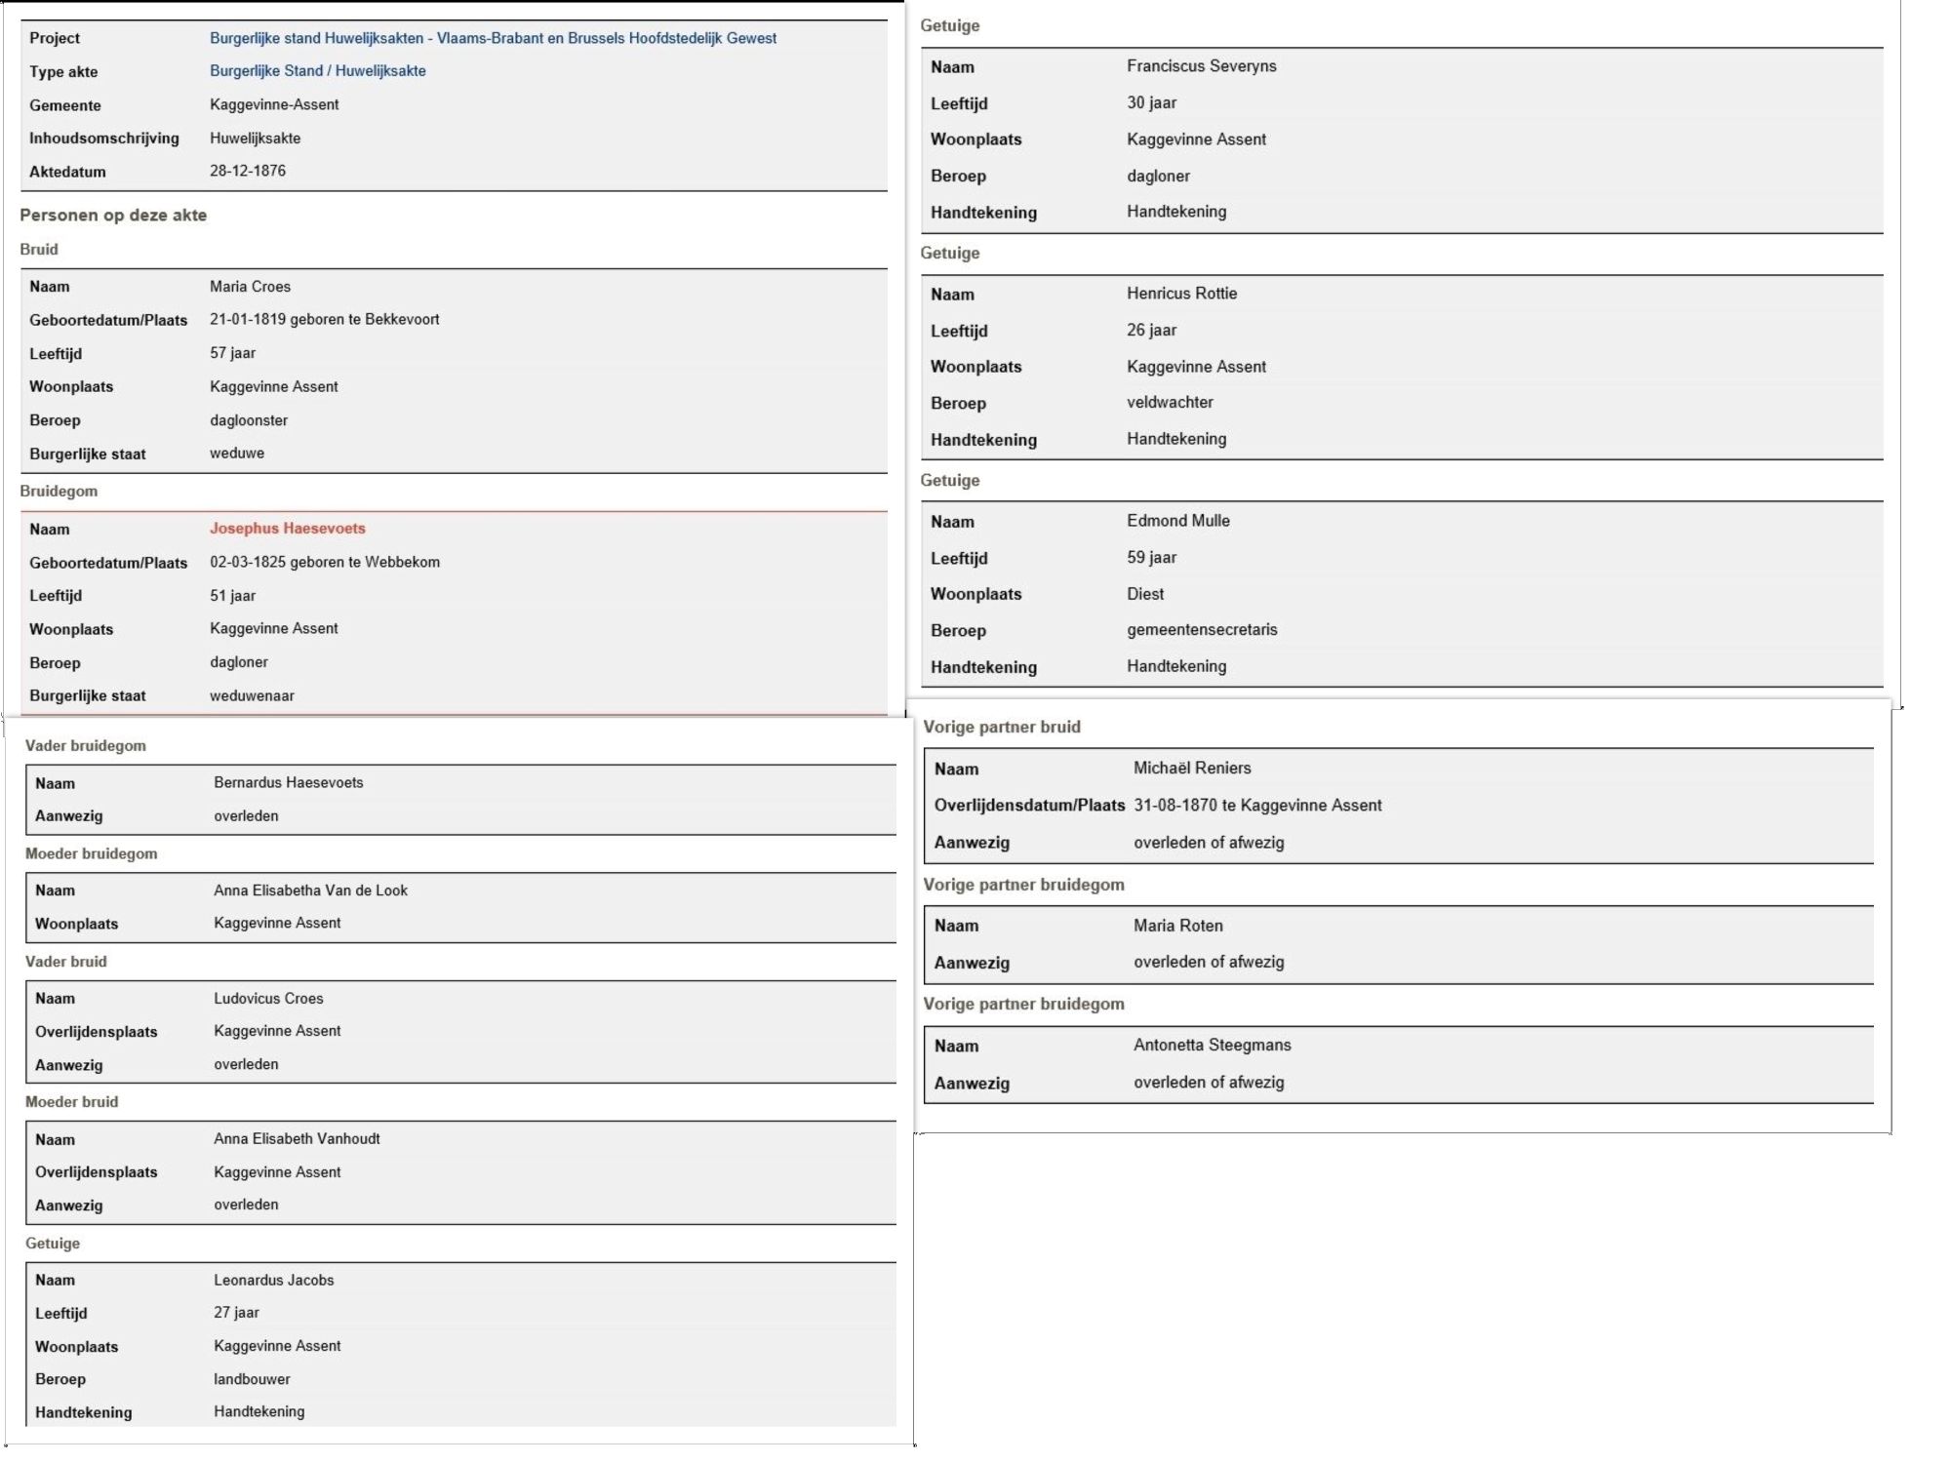Screen dimensions: 1951x1463
Task: Select witness name Henricus Rottie
Action: (x=1181, y=294)
